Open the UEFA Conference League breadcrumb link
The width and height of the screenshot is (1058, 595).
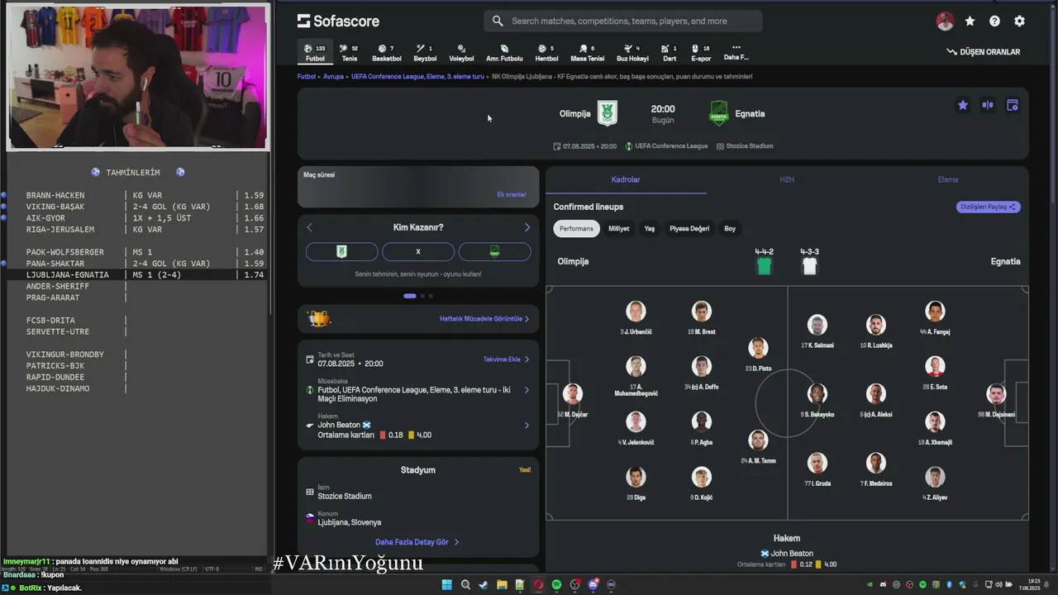pos(417,76)
